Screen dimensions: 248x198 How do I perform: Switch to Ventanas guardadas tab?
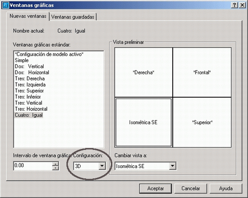coord(73,17)
